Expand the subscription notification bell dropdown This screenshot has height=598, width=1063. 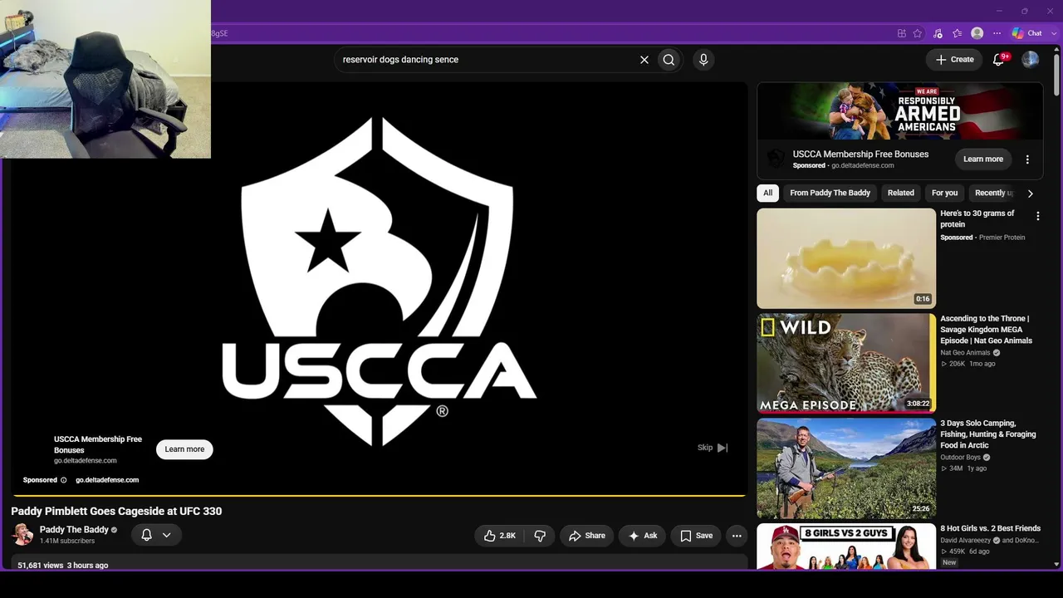click(156, 536)
